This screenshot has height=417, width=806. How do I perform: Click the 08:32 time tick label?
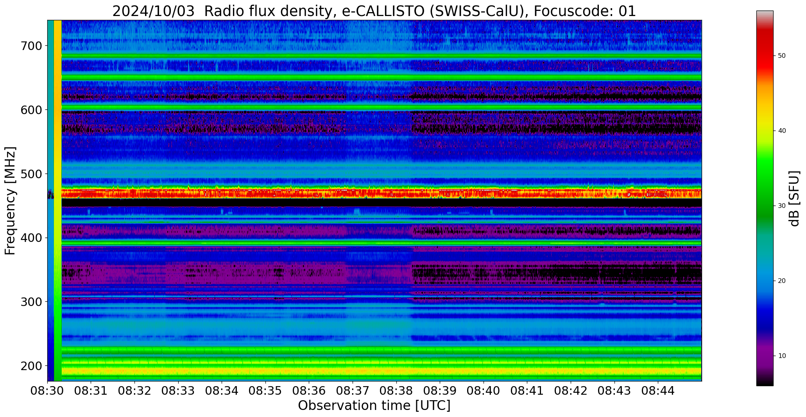point(135,391)
